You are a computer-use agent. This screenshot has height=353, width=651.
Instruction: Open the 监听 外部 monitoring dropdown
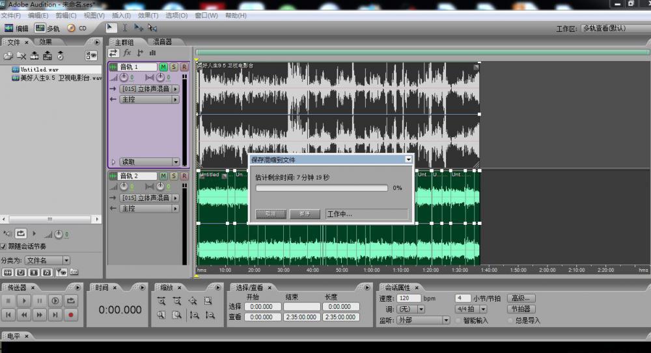422,320
